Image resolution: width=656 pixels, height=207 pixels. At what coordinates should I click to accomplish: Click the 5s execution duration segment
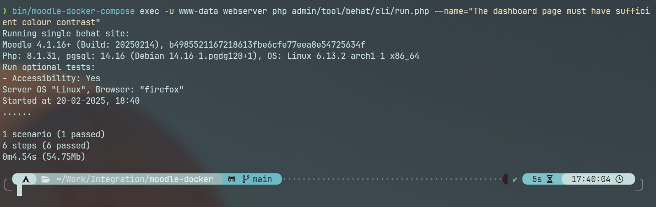click(x=542, y=179)
